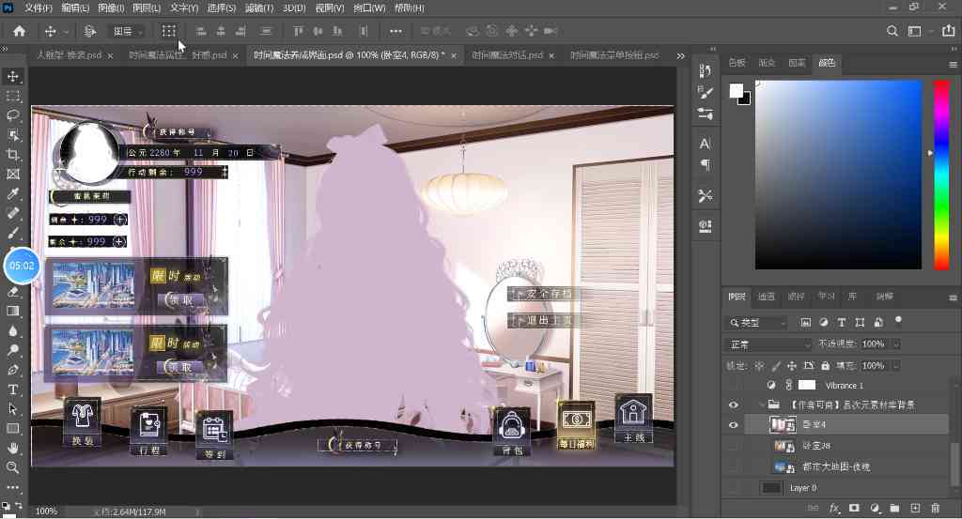Select the Path Selection tool
The height and width of the screenshot is (519, 962).
pyautogui.click(x=12, y=409)
